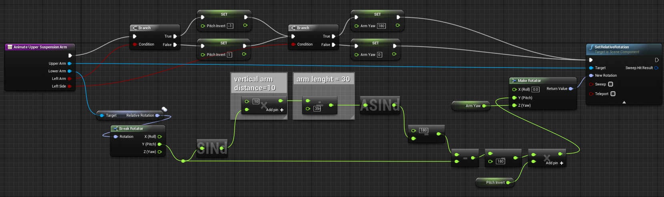Click the Y (Pitch) input pin on Make Rotator
The image size is (664, 197).
click(514, 98)
